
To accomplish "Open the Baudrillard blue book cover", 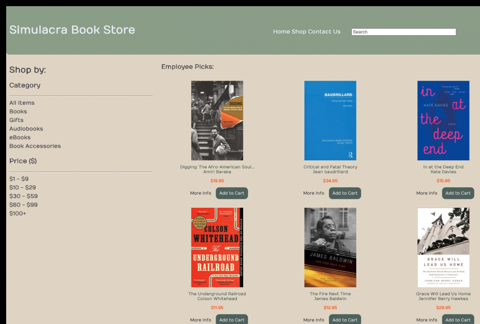I will point(330,120).
